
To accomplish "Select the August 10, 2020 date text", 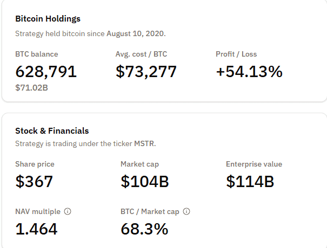I will pyautogui.click(x=135, y=33).
